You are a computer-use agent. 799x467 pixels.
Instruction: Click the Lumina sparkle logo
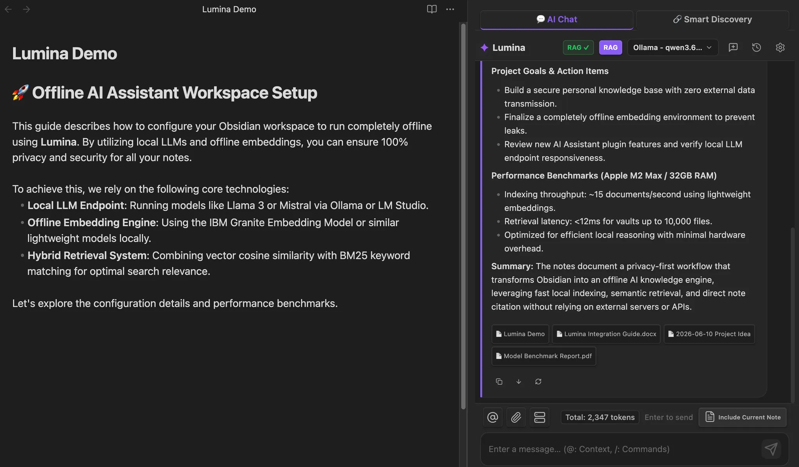(485, 48)
